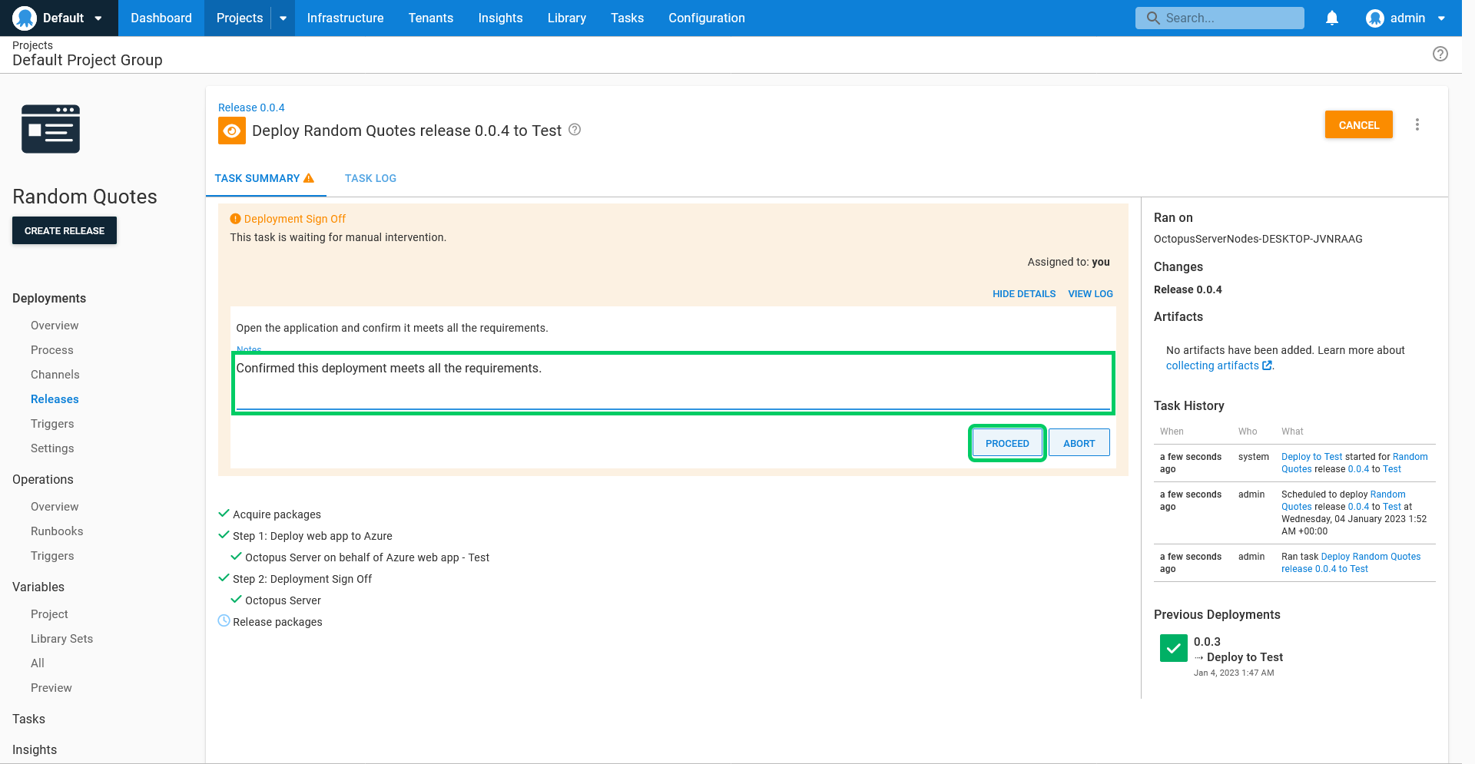This screenshot has width=1475, height=764.
Task: Open the Configuration menu
Action: pyautogui.click(x=707, y=18)
